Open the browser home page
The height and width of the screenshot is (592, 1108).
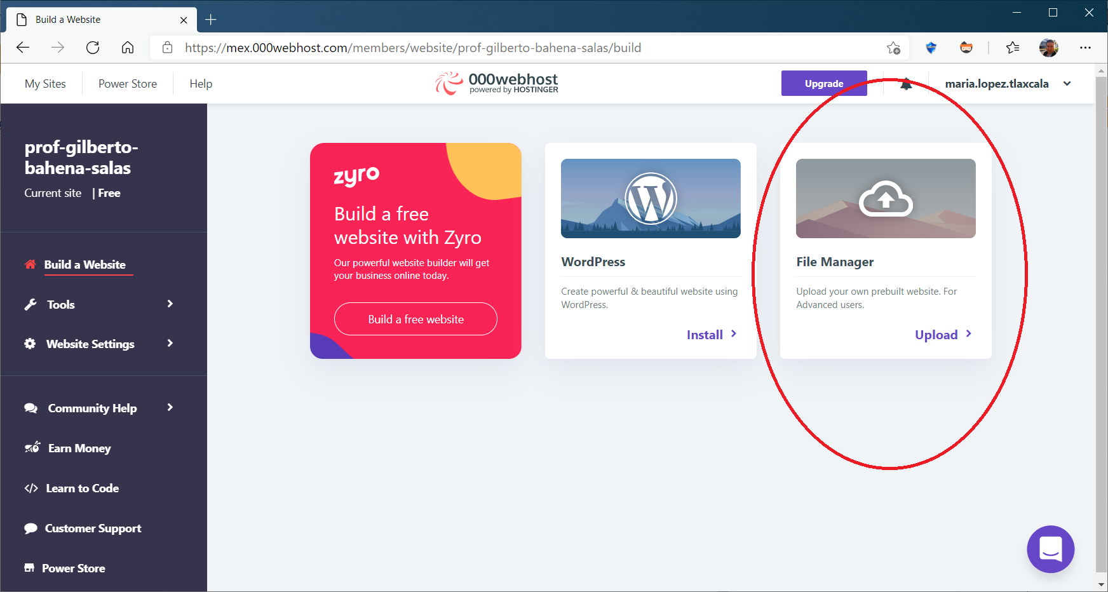[x=128, y=48]
